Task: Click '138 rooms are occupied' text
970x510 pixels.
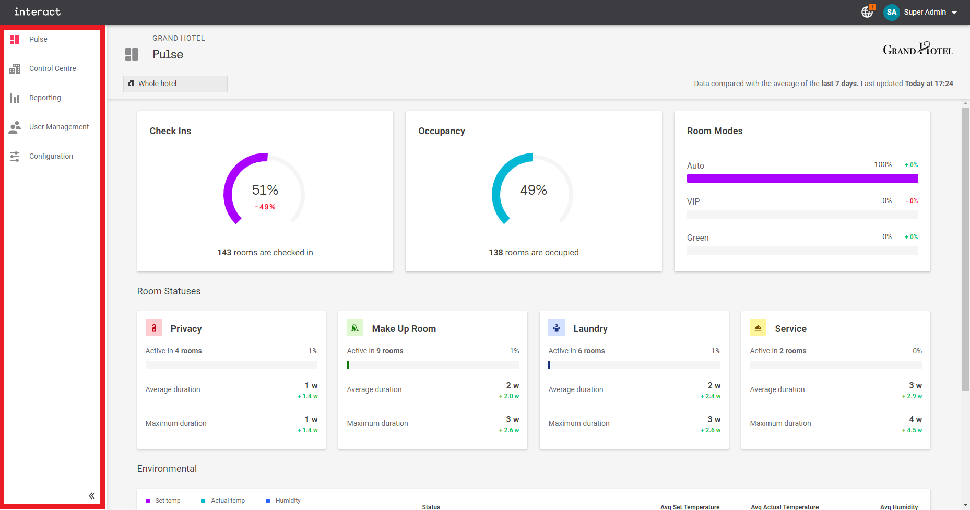Action: (x=534, y=253)
